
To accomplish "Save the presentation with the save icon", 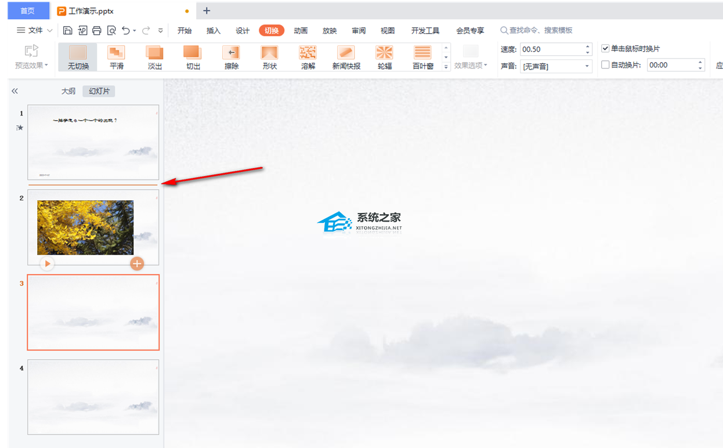I will click(x=68, y=30).
